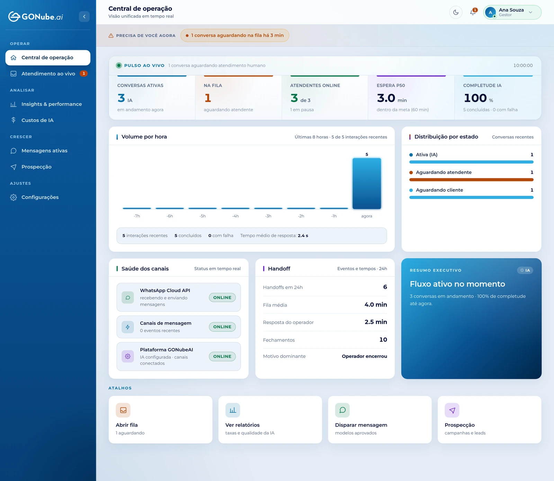The image size is (554, 481).
Task: Click ONLINE badge for Canais de mensagem
Action: tap(222, 327)
